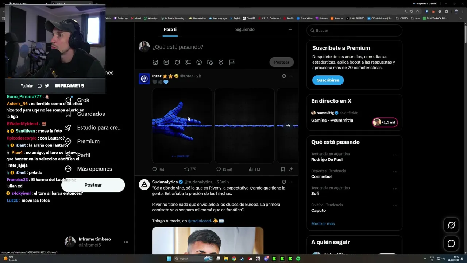The height and width of the screenshot is (263, 467).
Task: Bookmark the Inter post
Action: [x=283, y=169]
